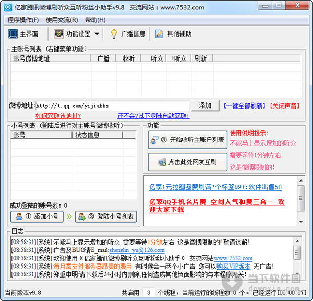Image resolution: width=313 pixels, height=301 pixels.
Task: Click the 点击此处网友互刷 button
Action: coord(188,162)
